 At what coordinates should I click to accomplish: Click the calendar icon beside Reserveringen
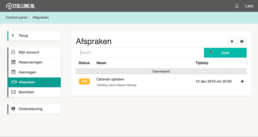[13, 62]
